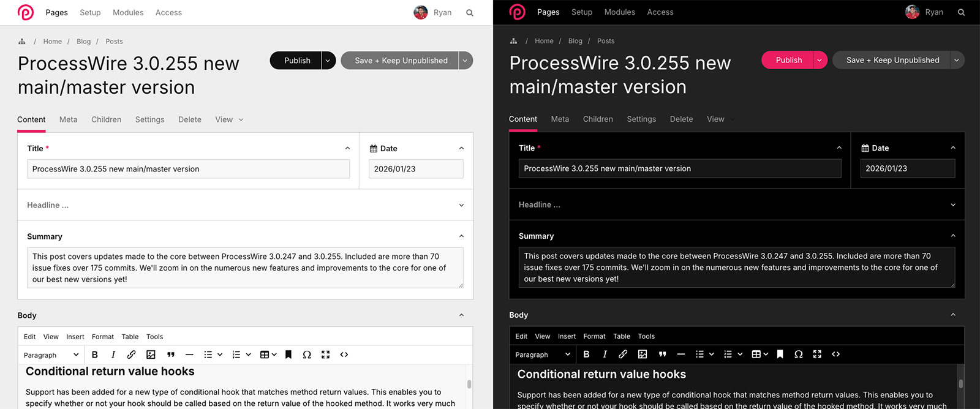Collapse the Summary field in the dark-theme panel
980x409 pixels.
pyautogui.click(x=953, y=236)
